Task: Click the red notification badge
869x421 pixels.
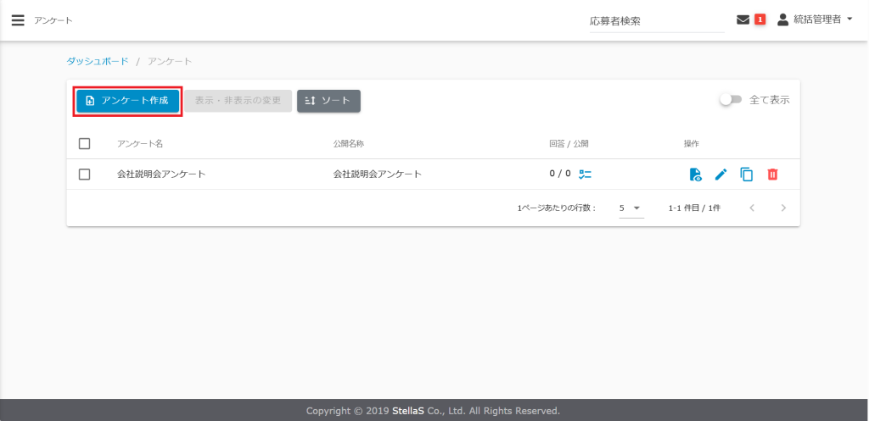Action: tap(760, 19)
